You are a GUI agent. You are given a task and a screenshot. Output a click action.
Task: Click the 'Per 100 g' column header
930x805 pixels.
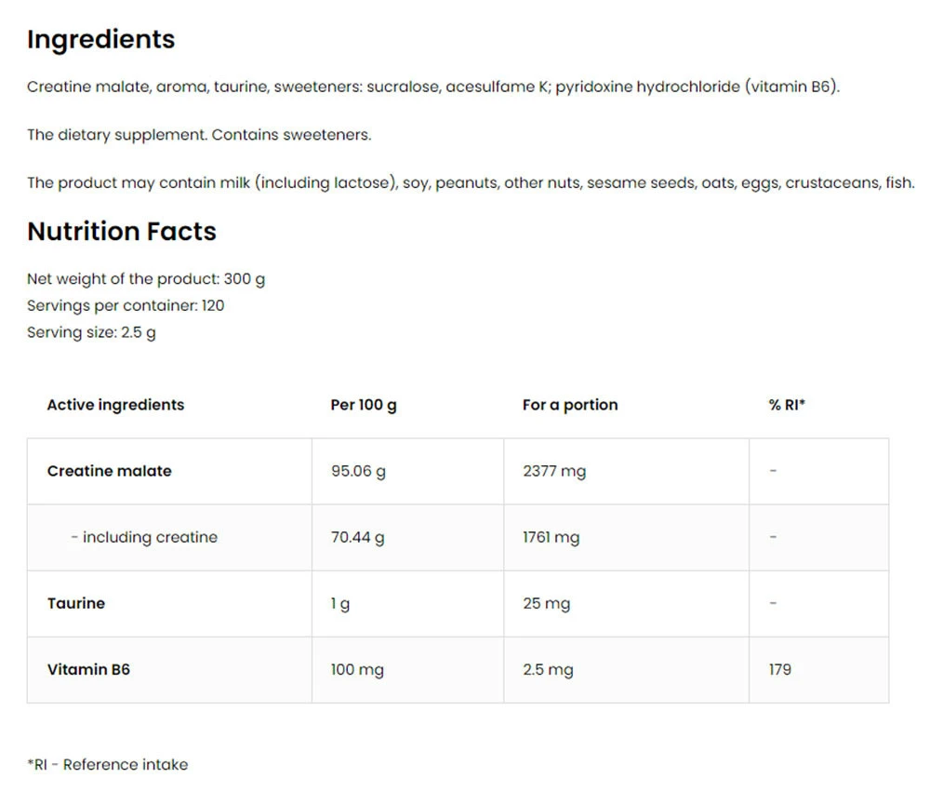point(364,405)
